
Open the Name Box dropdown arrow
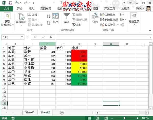point(22,37)
